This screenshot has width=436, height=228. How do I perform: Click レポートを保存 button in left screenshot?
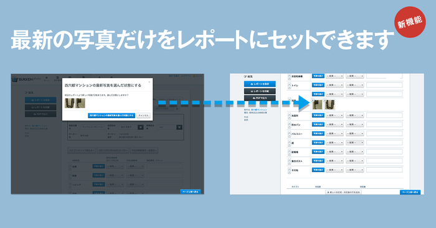click(x=40, y=100)
